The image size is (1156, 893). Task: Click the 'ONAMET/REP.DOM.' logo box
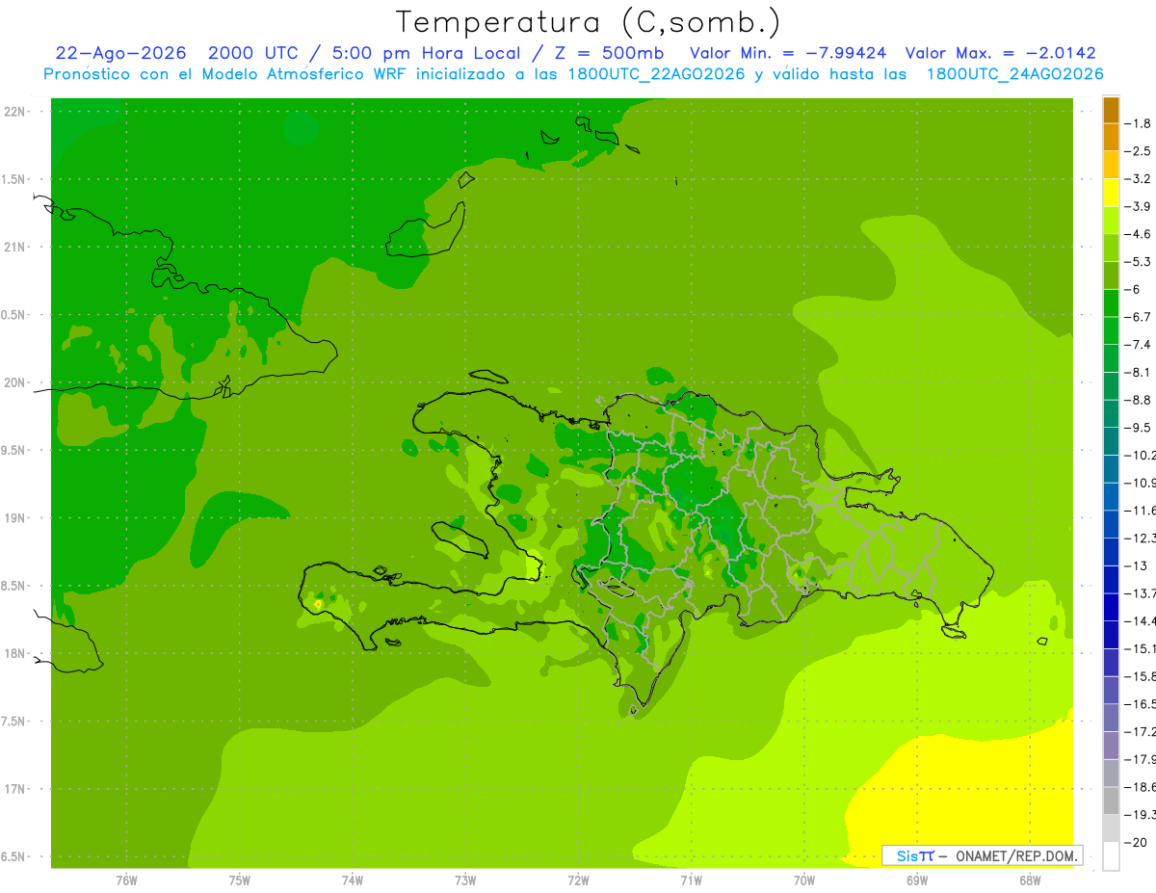click(982, 855)
